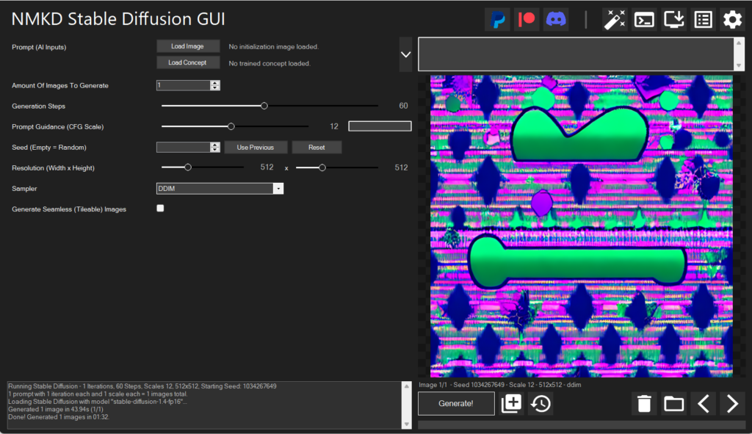This screenshot has height=434, width=752.
Task: Click the Use Previous seed button
Action: pyautogui.click(x=256, y=148)
